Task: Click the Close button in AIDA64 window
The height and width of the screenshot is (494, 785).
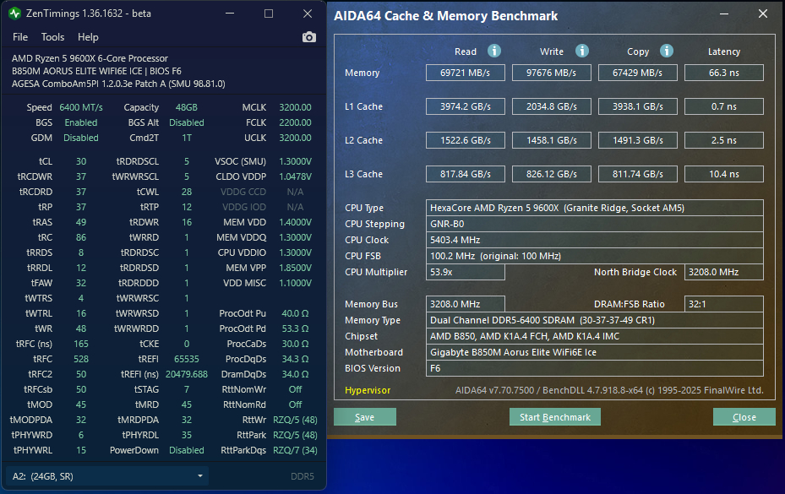Action: 744,417
